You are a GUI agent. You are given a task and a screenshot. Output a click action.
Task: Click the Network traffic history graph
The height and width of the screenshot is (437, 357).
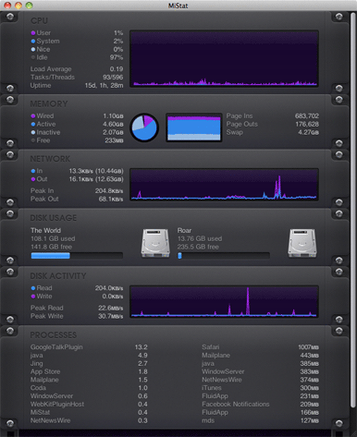(x=224, y=185)
